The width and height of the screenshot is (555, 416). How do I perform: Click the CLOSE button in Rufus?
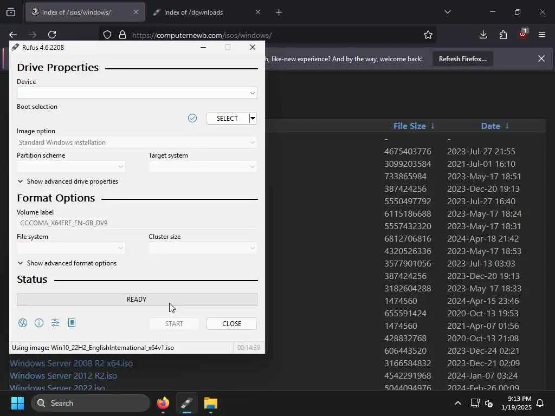tap(232, 324)
